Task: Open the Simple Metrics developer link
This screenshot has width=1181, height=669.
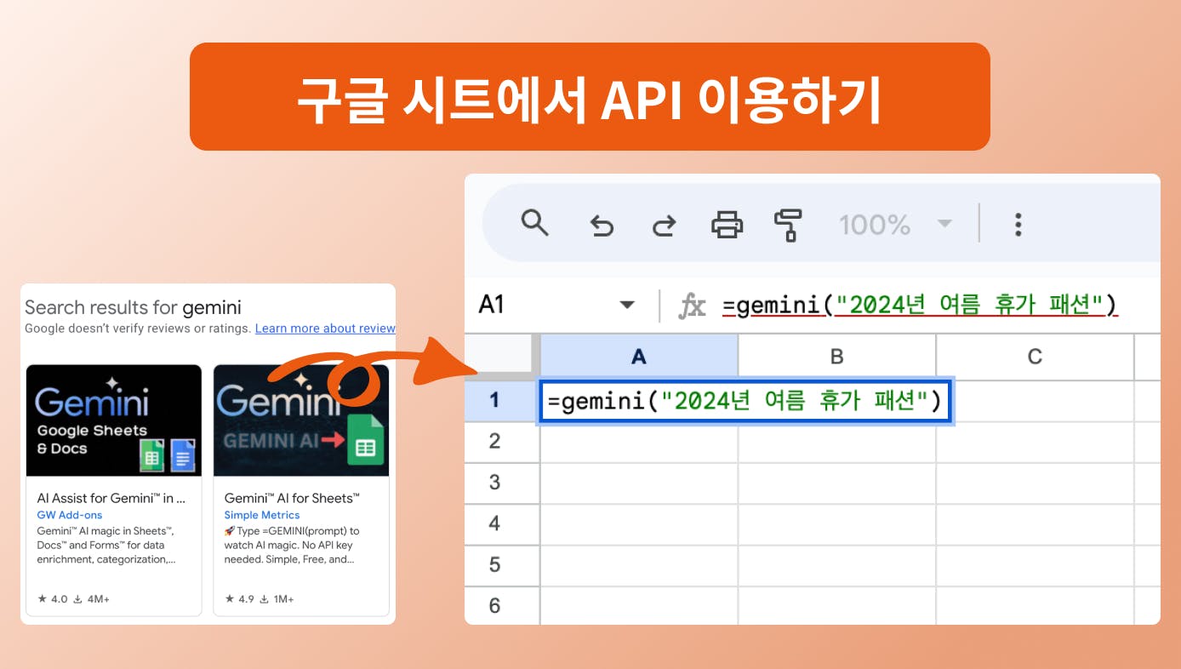Action: pos(262,515)
